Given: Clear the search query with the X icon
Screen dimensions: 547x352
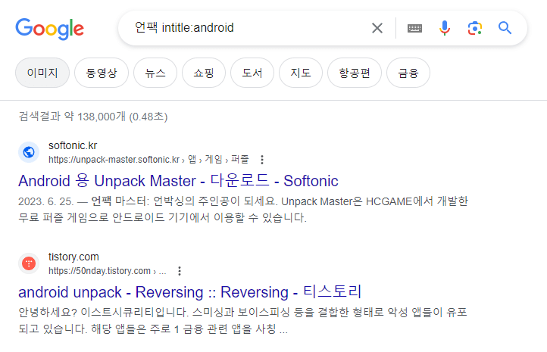Looking at the screenshot, I should [x=377, y=28].
